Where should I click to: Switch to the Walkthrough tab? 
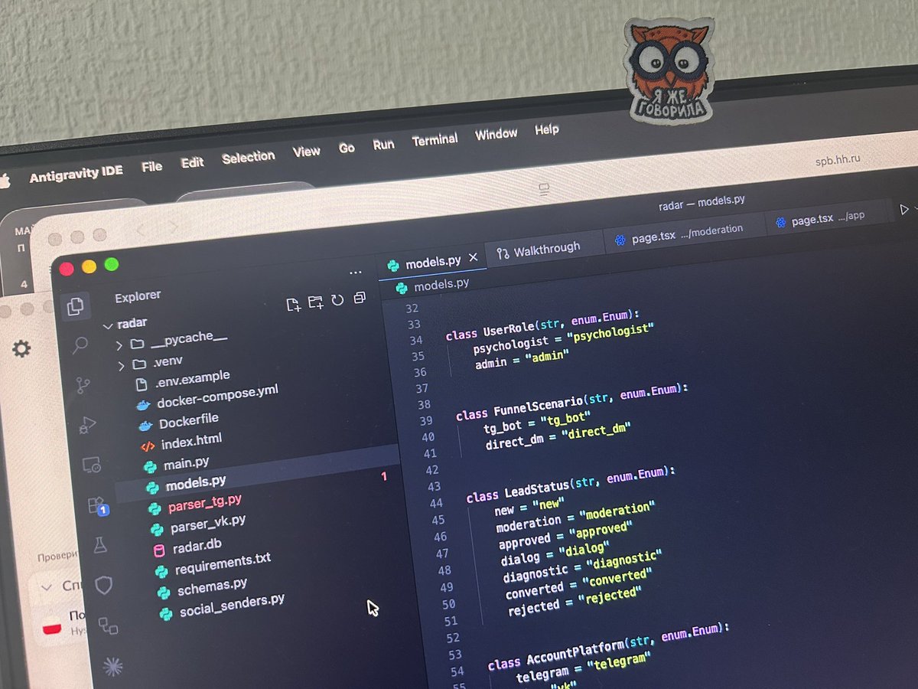[x=539, y=250]
